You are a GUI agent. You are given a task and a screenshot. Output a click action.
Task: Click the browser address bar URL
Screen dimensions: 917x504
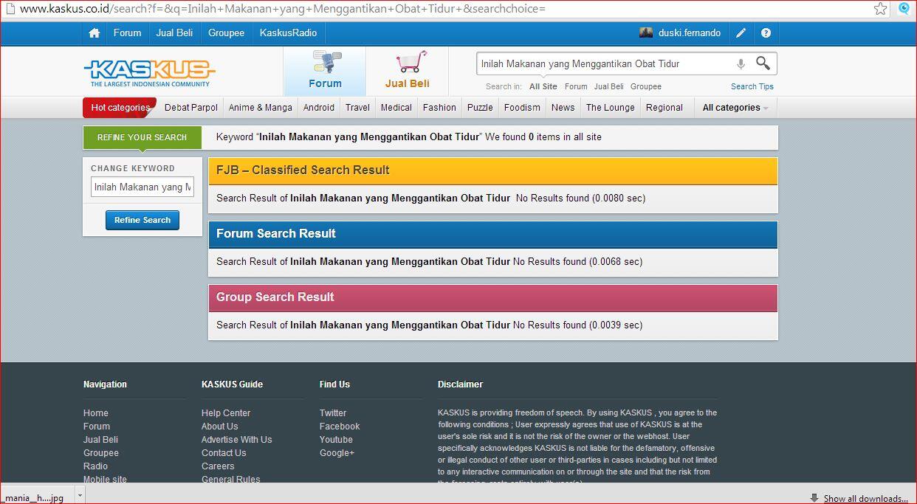283,9
